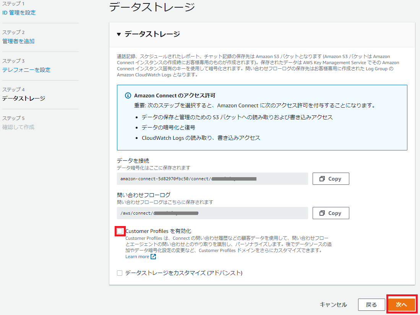Viewport: 420px width, 315px height.
Task: Click the CloudWatch Logs の読み取り bullet text
Action: 201,138
